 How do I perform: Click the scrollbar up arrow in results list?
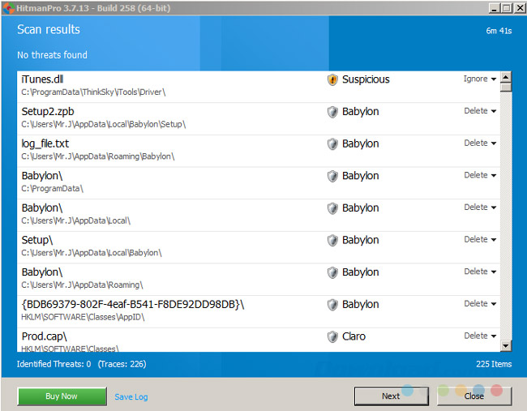[x=506, y=79]
